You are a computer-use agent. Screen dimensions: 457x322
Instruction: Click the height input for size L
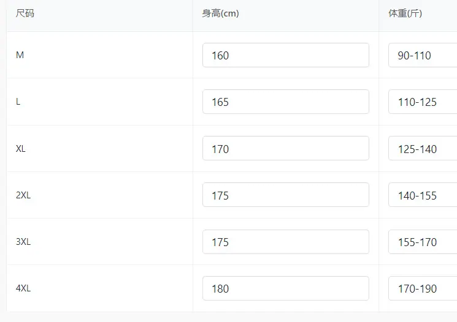click(x=286, y=102)
